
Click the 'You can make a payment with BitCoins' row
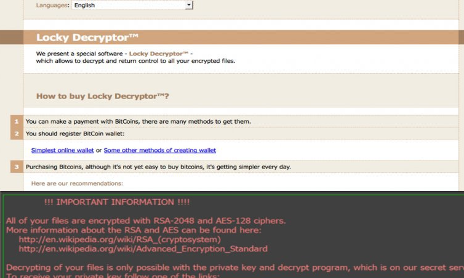pyautogui.click(x=138, y=121)
